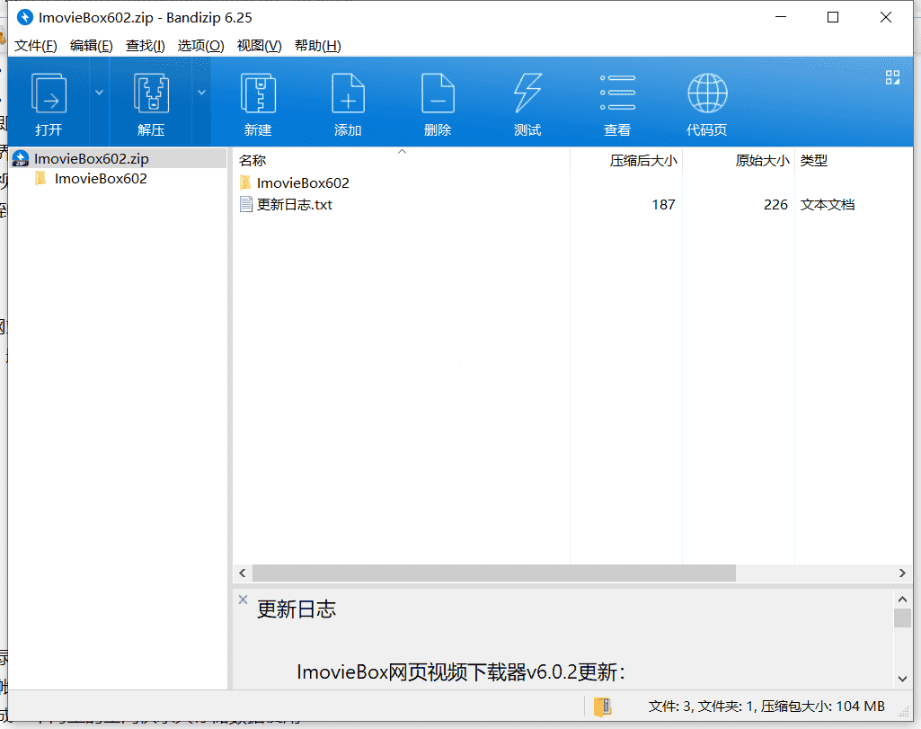Click the ImovieBox网页视频下载器v6.0.2更新 text line
The height and width of the screenshot is (729, 921).
tap(461, 672)
